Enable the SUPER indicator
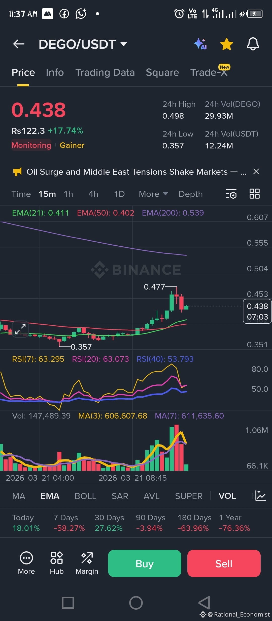This screenshot has height=621, width=272. tap(189, 496)
